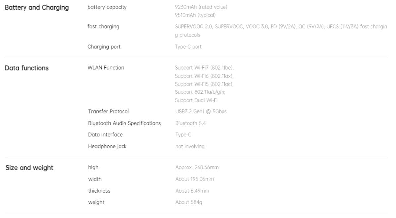Click the Charging port label
This screenshot has width=396, height=218.
(x=104, y=47)
